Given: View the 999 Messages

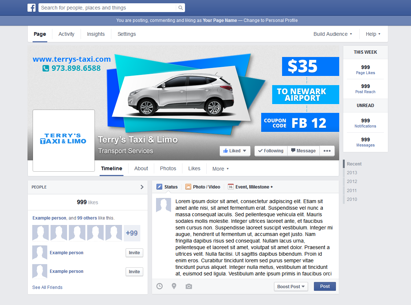Looking at the screenshot, I should coord(365,142).
